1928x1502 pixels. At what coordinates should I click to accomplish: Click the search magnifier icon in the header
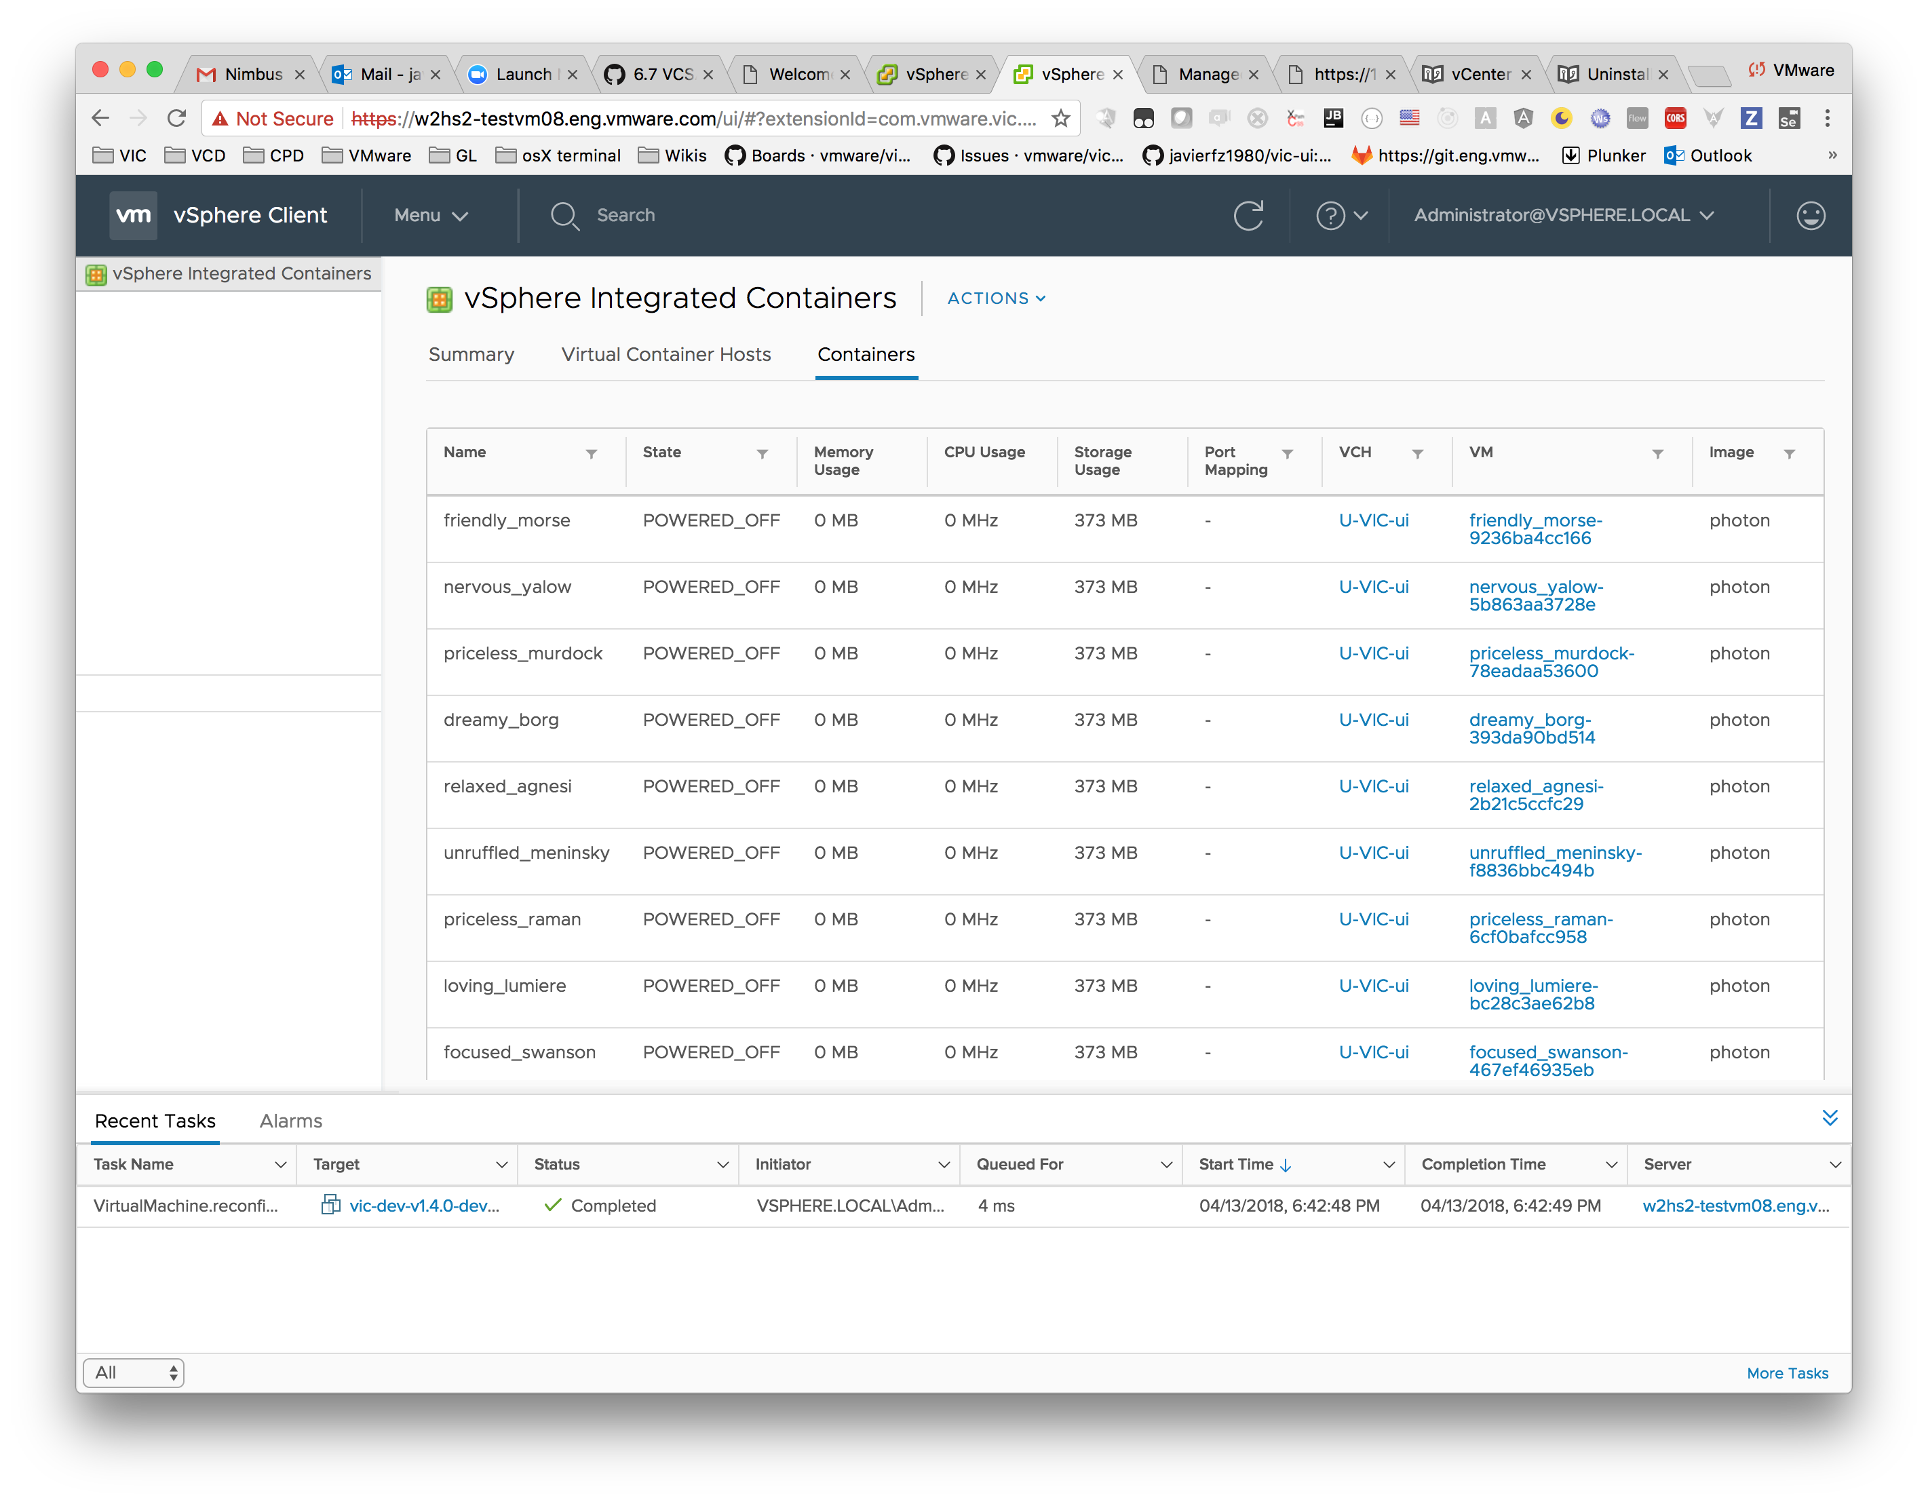pos(565,214)
